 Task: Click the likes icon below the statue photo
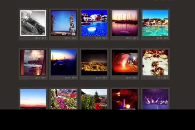pos(66,38)
